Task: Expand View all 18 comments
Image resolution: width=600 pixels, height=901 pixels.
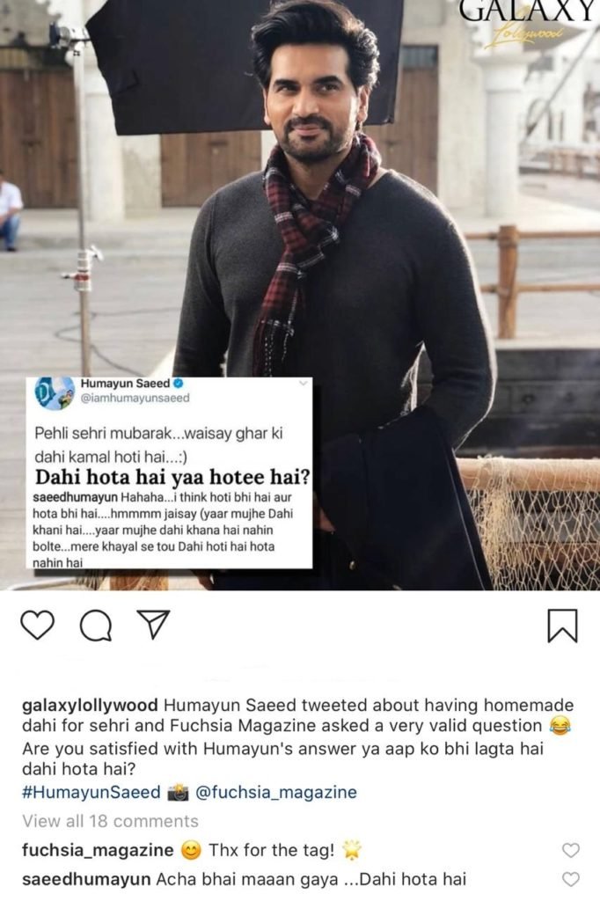Action: [x=110, y=821]
